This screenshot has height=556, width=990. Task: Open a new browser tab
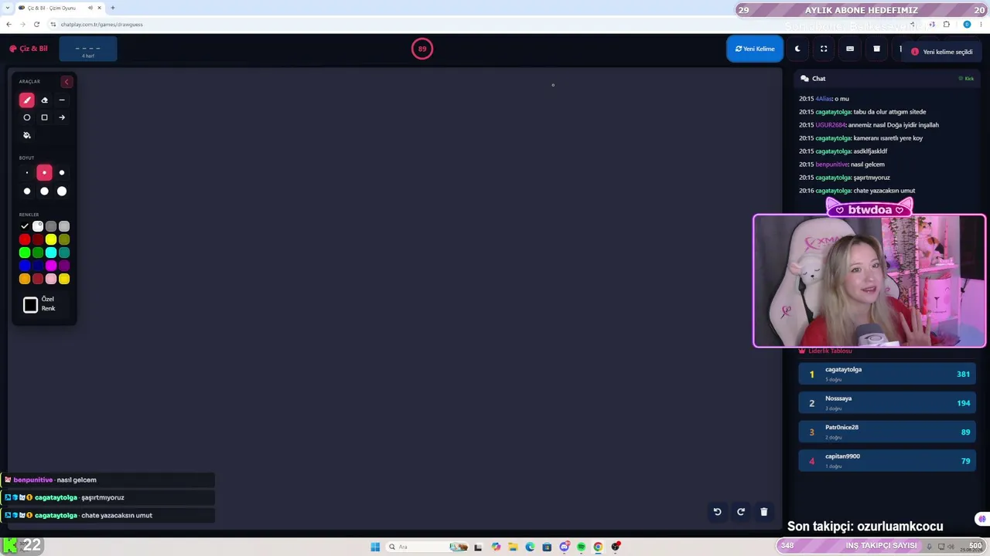113,8
